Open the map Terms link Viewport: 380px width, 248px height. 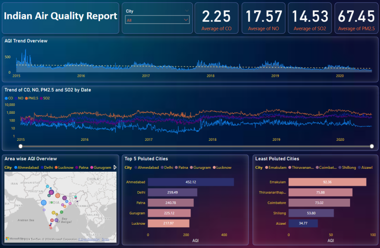pos(105,239)
